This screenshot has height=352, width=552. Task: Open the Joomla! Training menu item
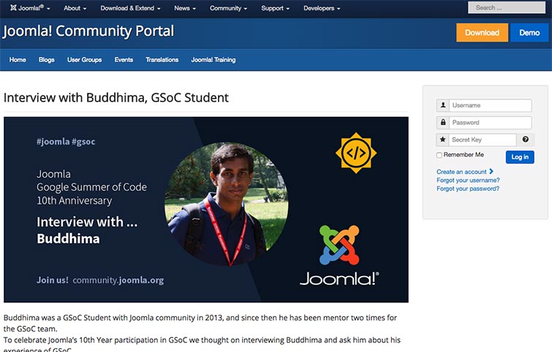pyautogui.click(x=213, y=60)
